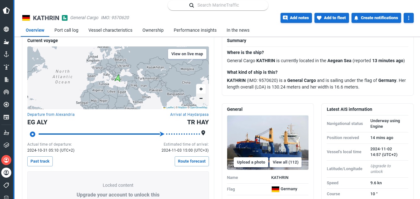Open Ports via the anchor sidebar icon
The image size is (420, 199).
pos(6,54)
